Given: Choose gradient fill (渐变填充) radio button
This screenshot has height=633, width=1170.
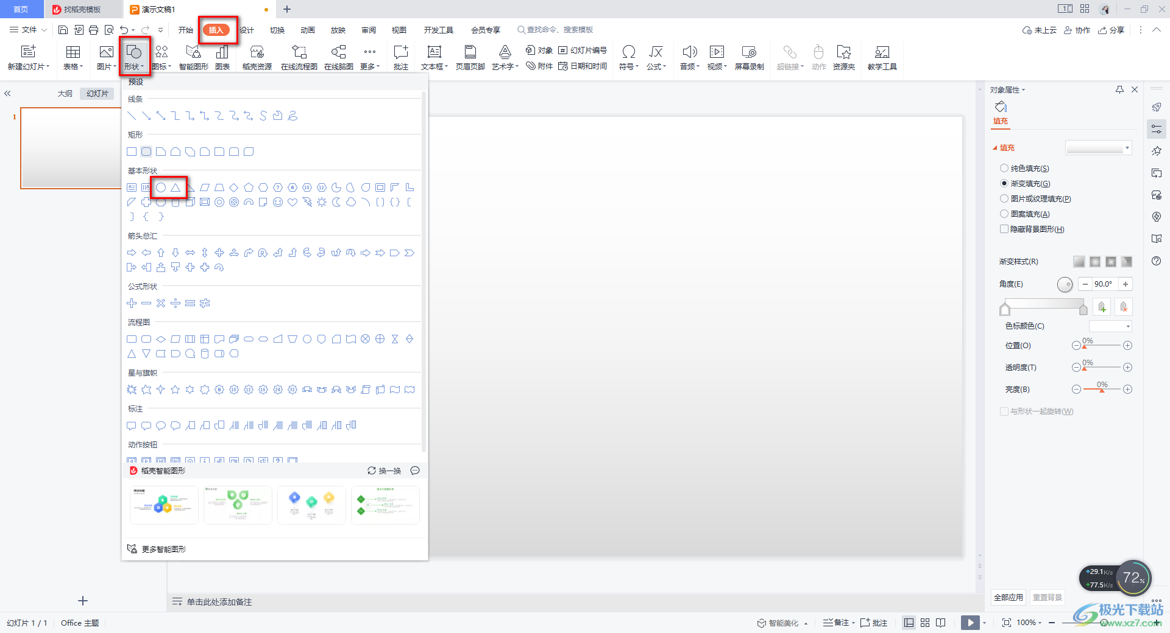Looking at the screenshot, I should click(x=1004, y=183).
